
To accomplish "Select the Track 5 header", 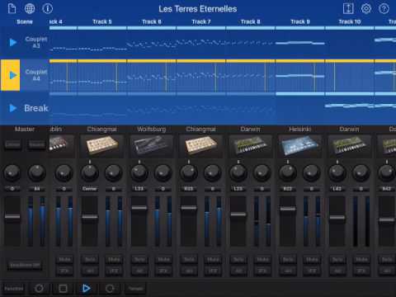I will tap(102, 21).
